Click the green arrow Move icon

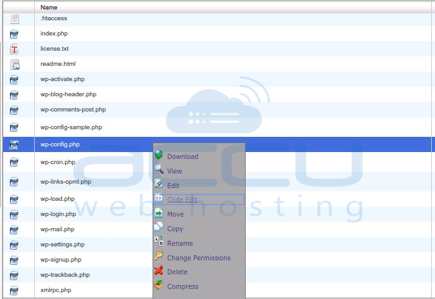(159, 213)
